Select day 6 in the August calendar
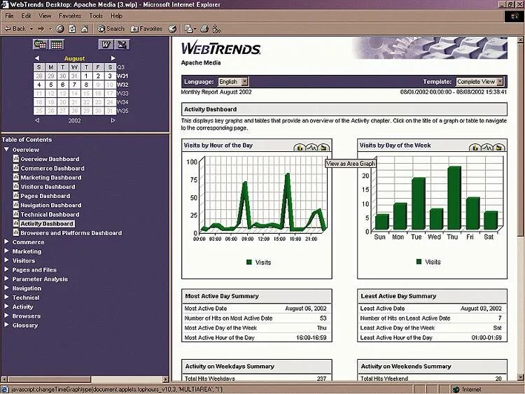 click(x=62, y=85)
